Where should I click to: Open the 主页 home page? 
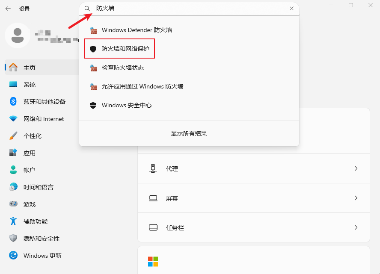pos(42,67)
